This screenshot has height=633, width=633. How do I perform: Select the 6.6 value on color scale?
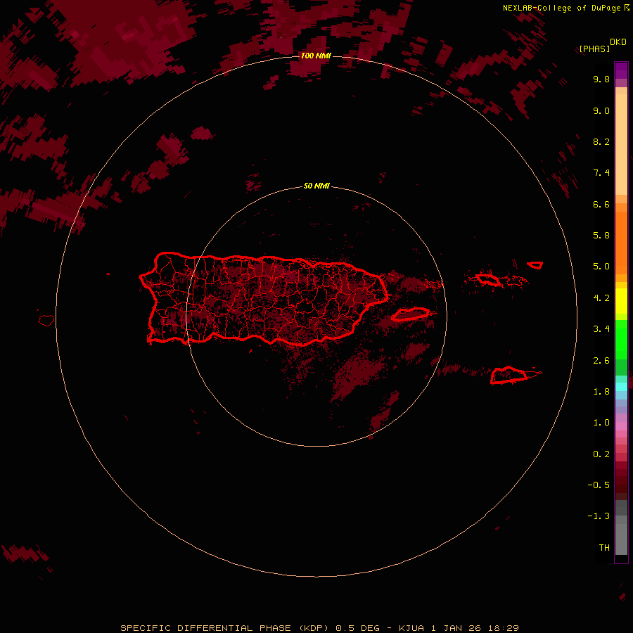point(601,205)
